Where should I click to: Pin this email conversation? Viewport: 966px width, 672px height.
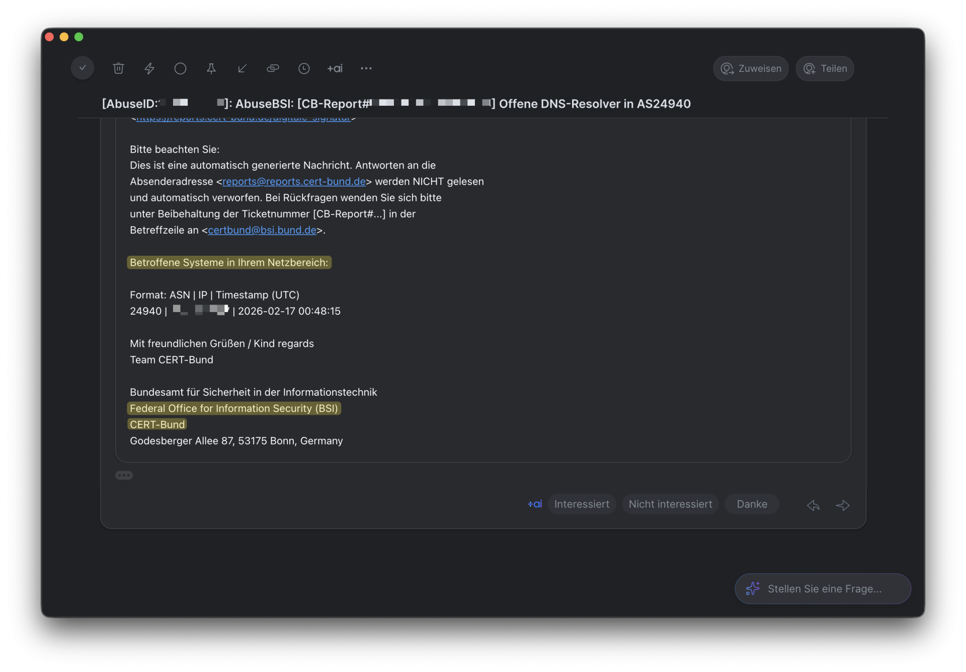211,68
